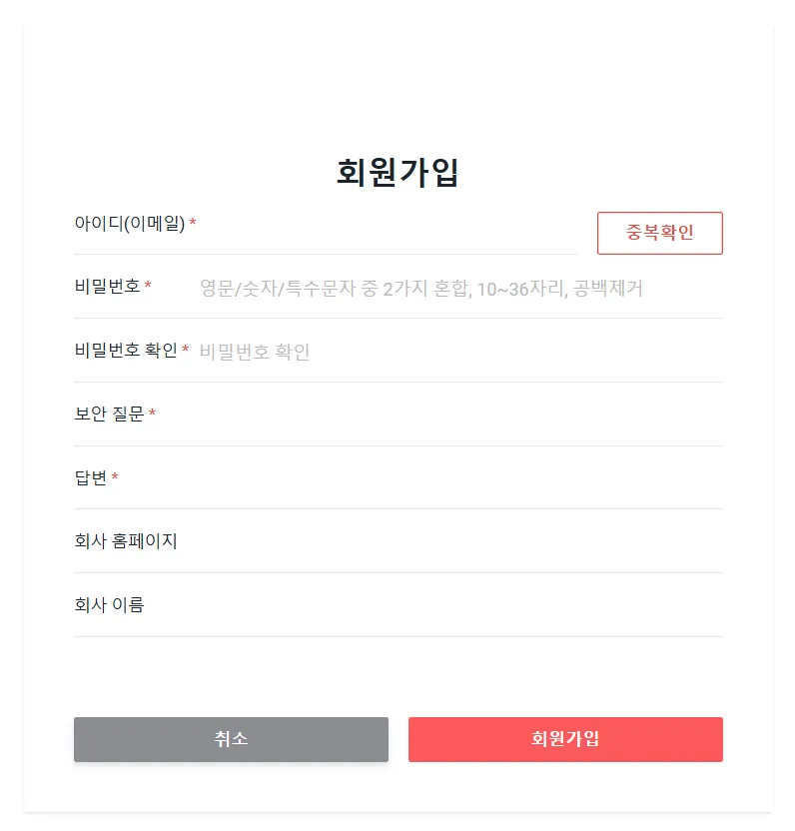Click the 회사 이름 label text
Screen dimensions: 795x831
[x=109, y=604]
